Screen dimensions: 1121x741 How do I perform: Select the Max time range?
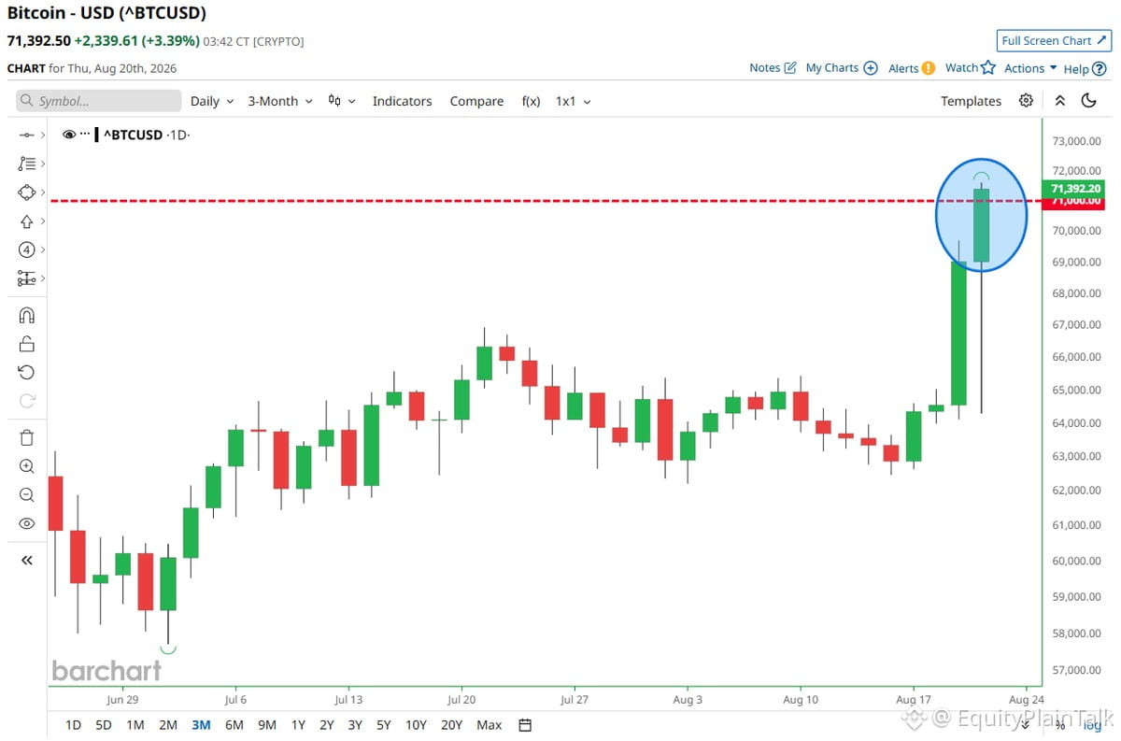[x=489, y=725]
